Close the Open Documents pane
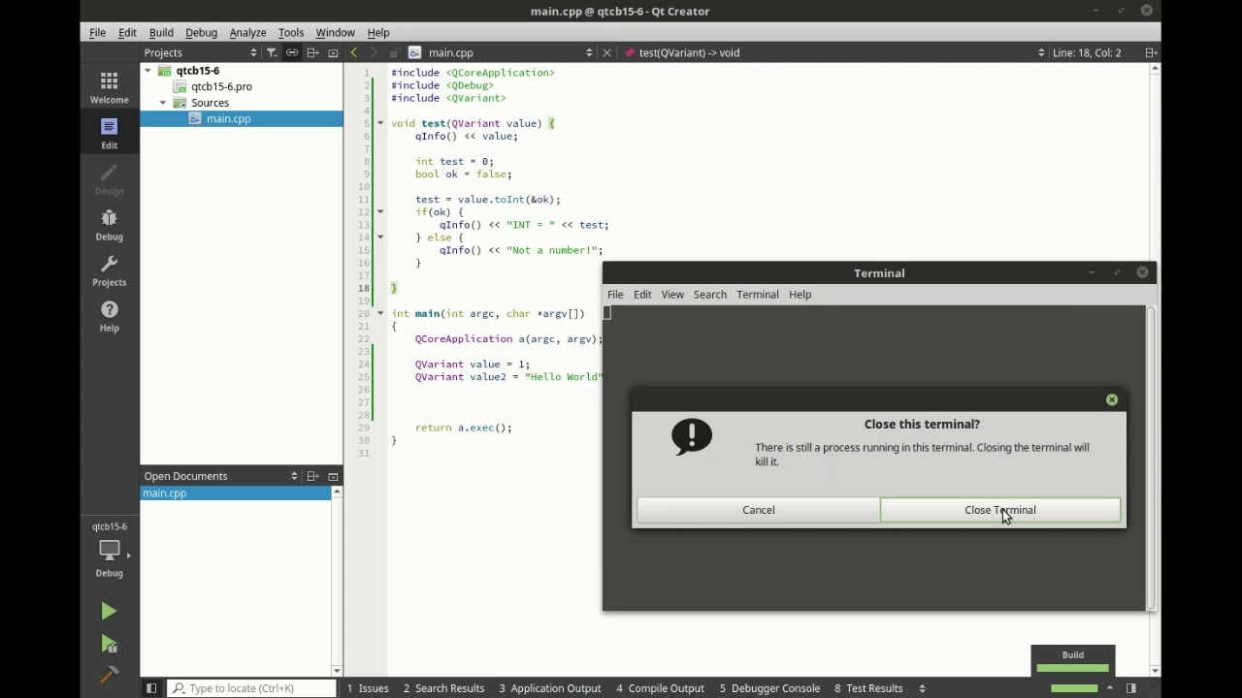Image resolution: width=1242 pixels, height=698 pixels. pos(333,476)
